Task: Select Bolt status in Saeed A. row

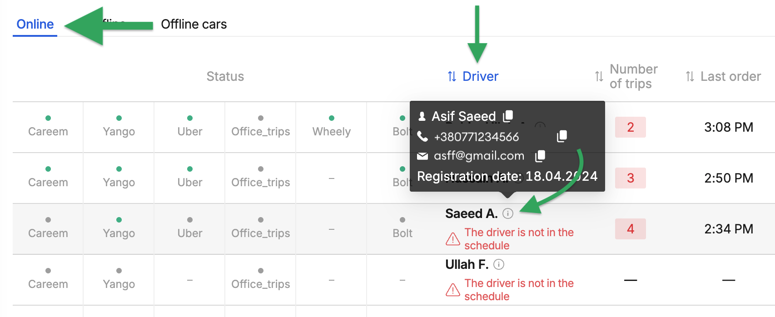Action: pyautogui.click(x=402, y=229)
